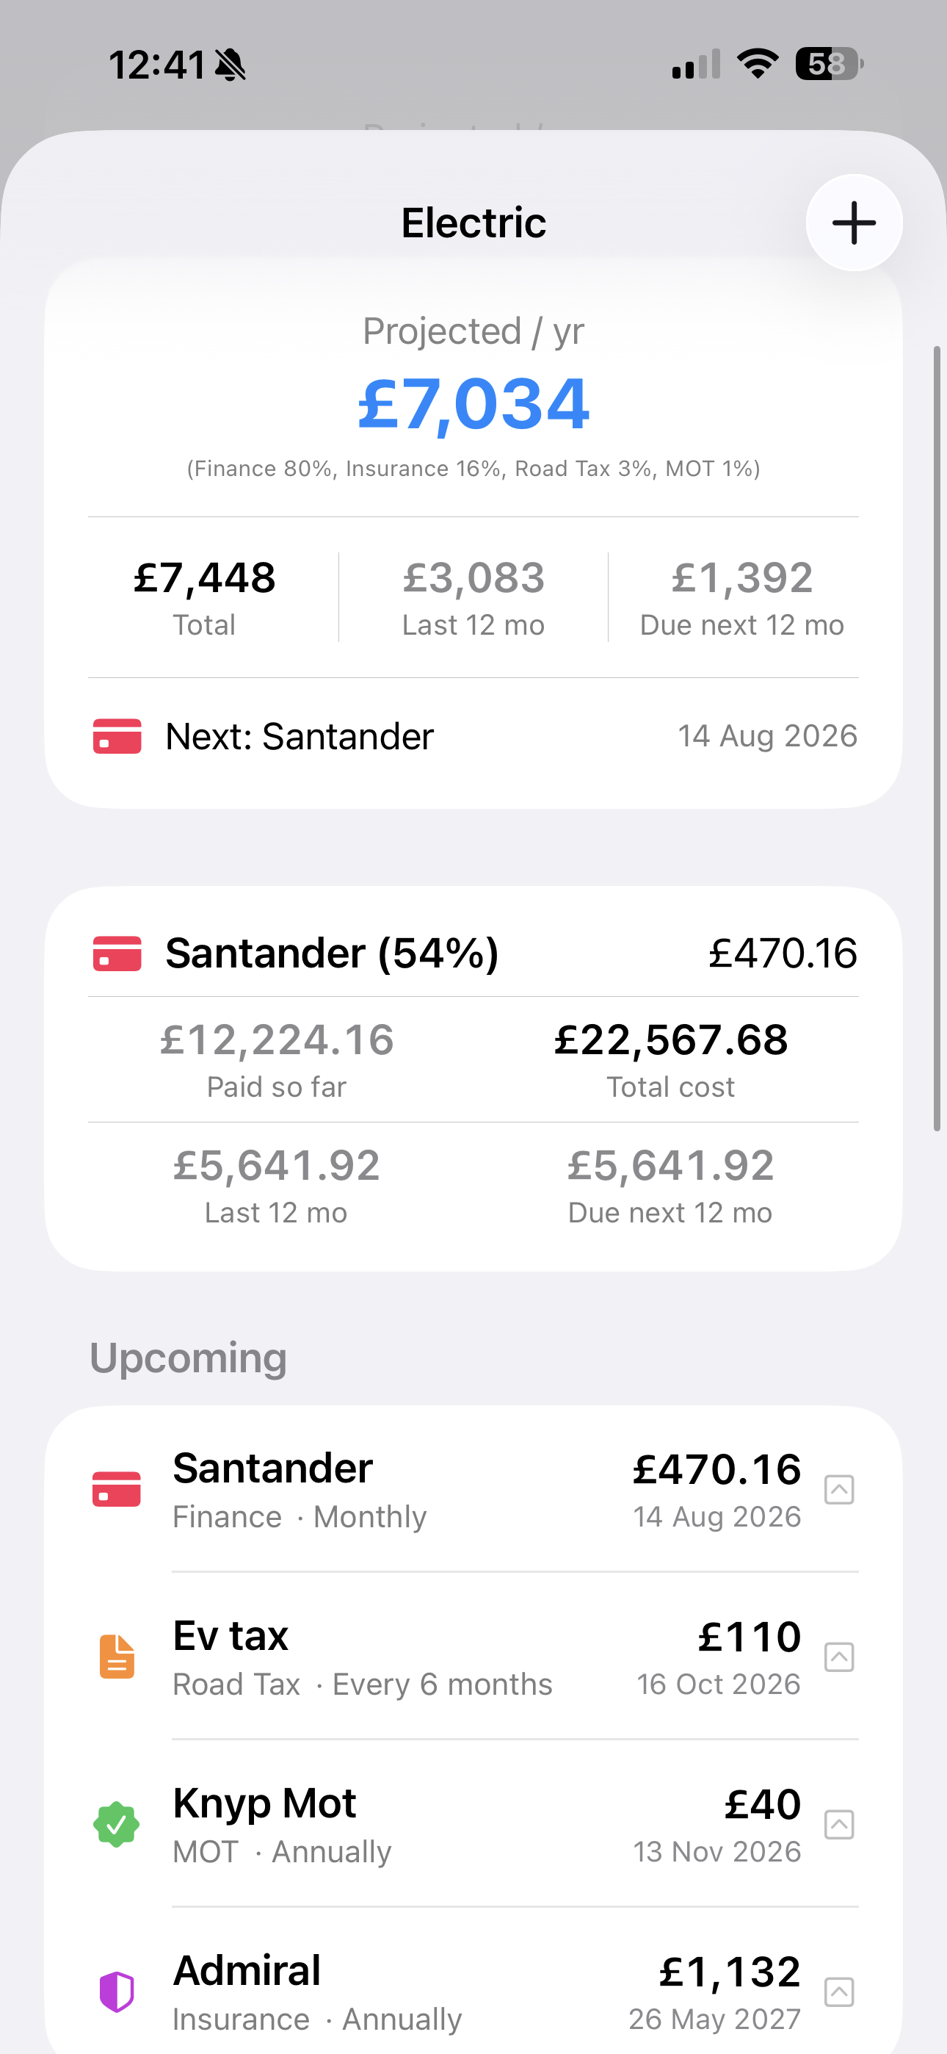Tap the Santander finance card icon under Upcoming
The width and height of the screenshot is (947, 2054).
pos(117,1490)
